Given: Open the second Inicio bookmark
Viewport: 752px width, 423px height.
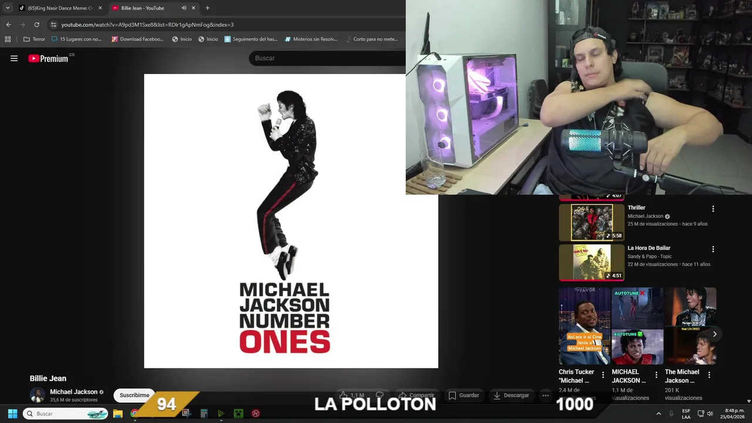Looking at the screenshot, I should pyautogui.click(x=209, y=39).
